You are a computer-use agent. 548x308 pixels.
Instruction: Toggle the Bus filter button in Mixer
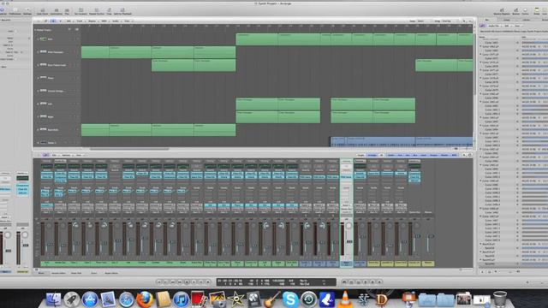415,155
